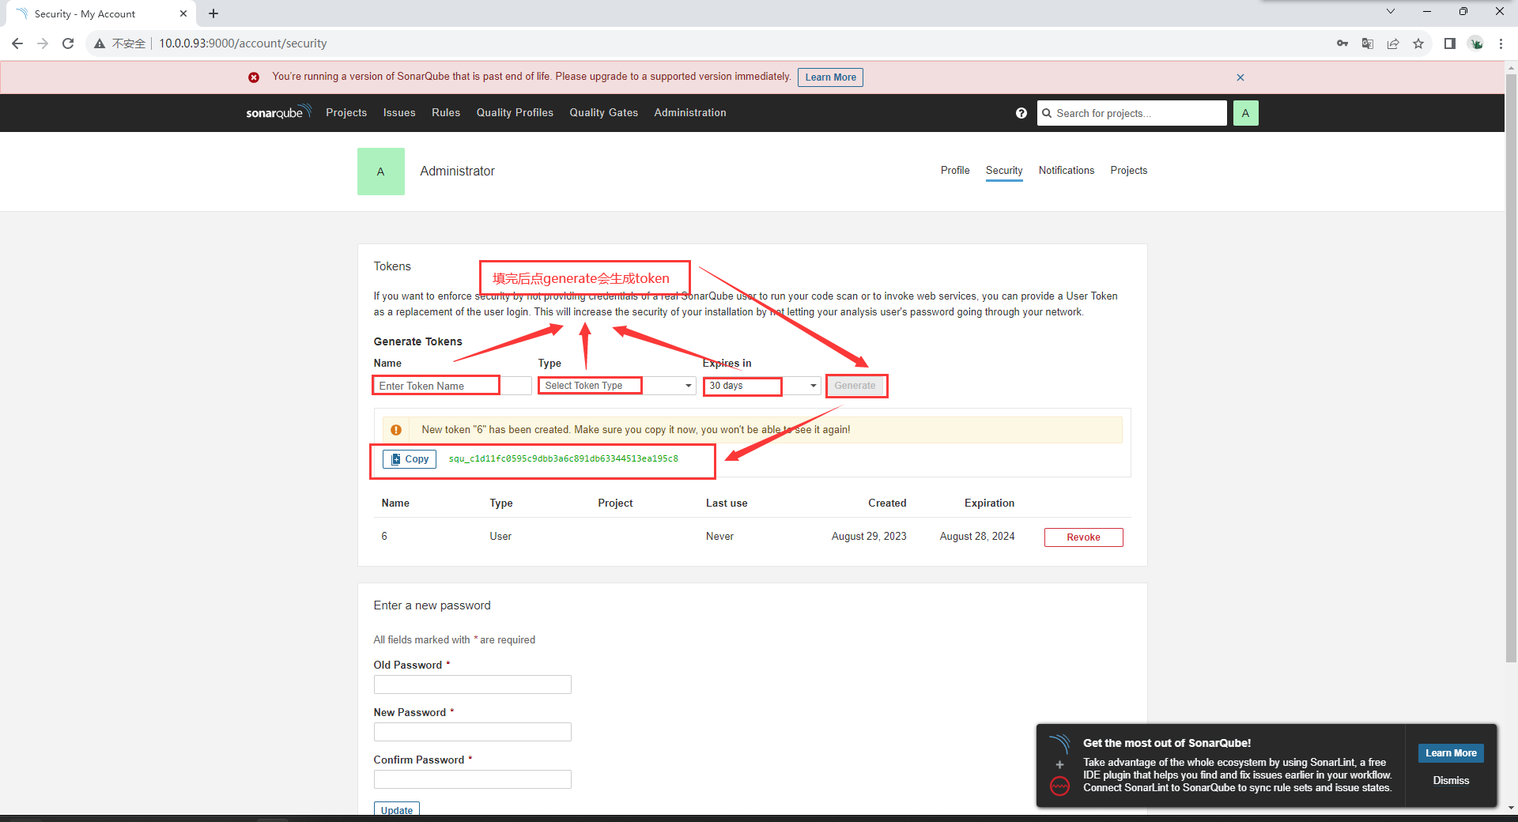This screenshot has height=822, width=1518.
Task: Click the Never last use cell
Action: pyautogui.click(x=719, y=537)
